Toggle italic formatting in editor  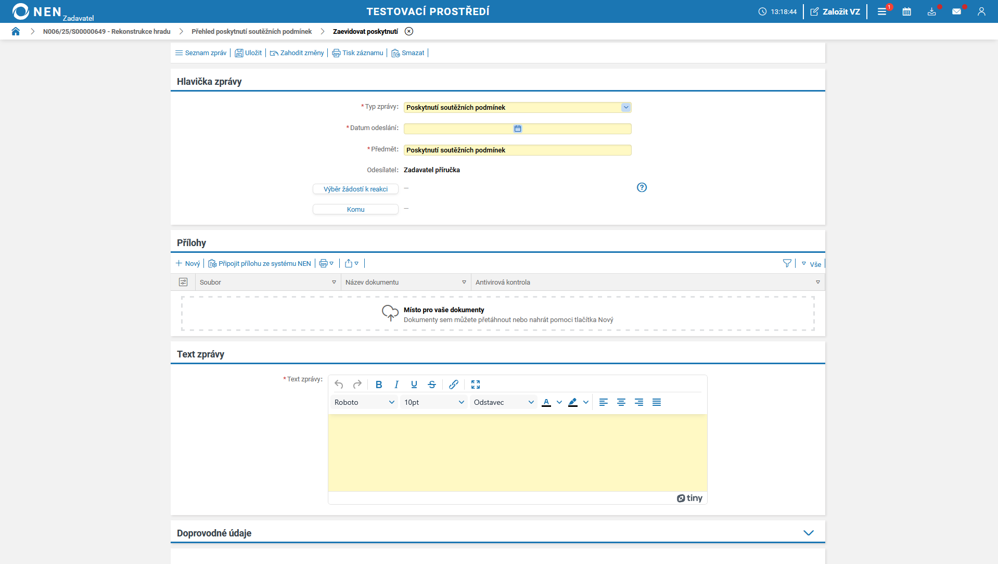[396, 384]
